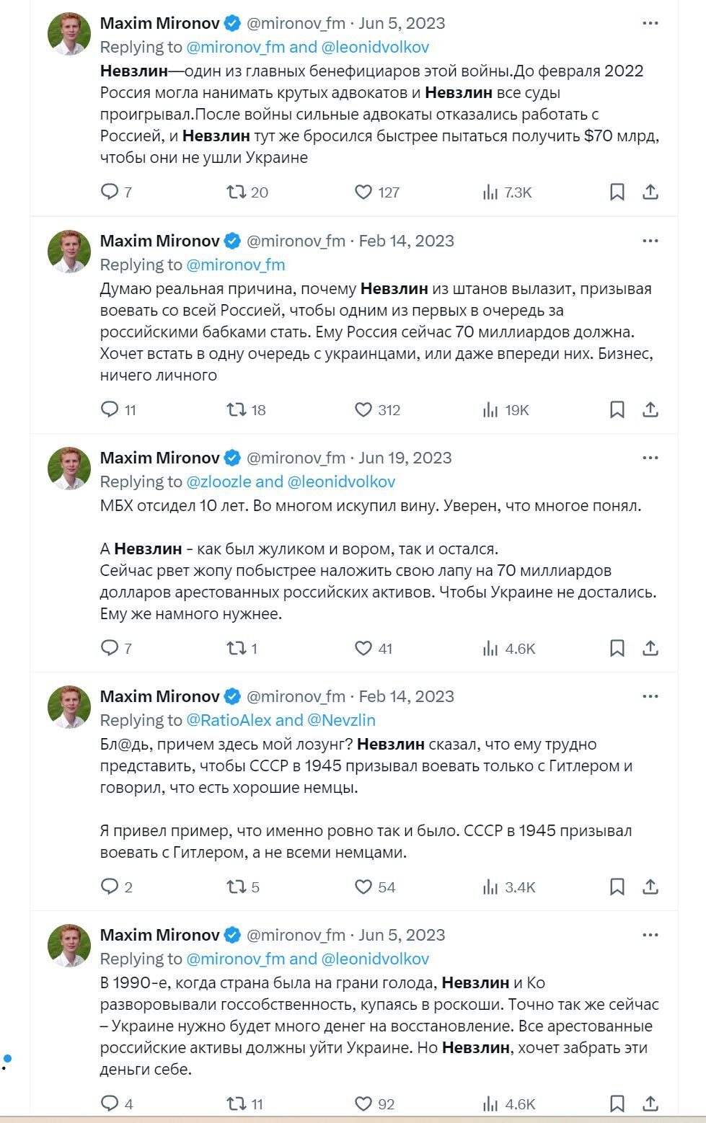Open the @Nevzlin mention link
Viewport: 706px width, 1123px height.
(341, 720)
